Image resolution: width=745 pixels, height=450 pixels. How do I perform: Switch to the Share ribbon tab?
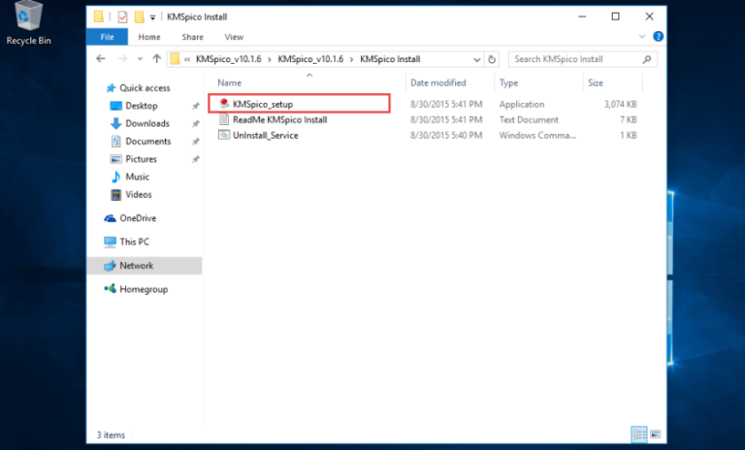[x=192, y=37]
